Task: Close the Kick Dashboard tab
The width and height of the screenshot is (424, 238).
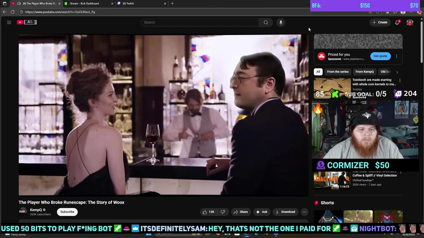Action: tap(112, 3)
